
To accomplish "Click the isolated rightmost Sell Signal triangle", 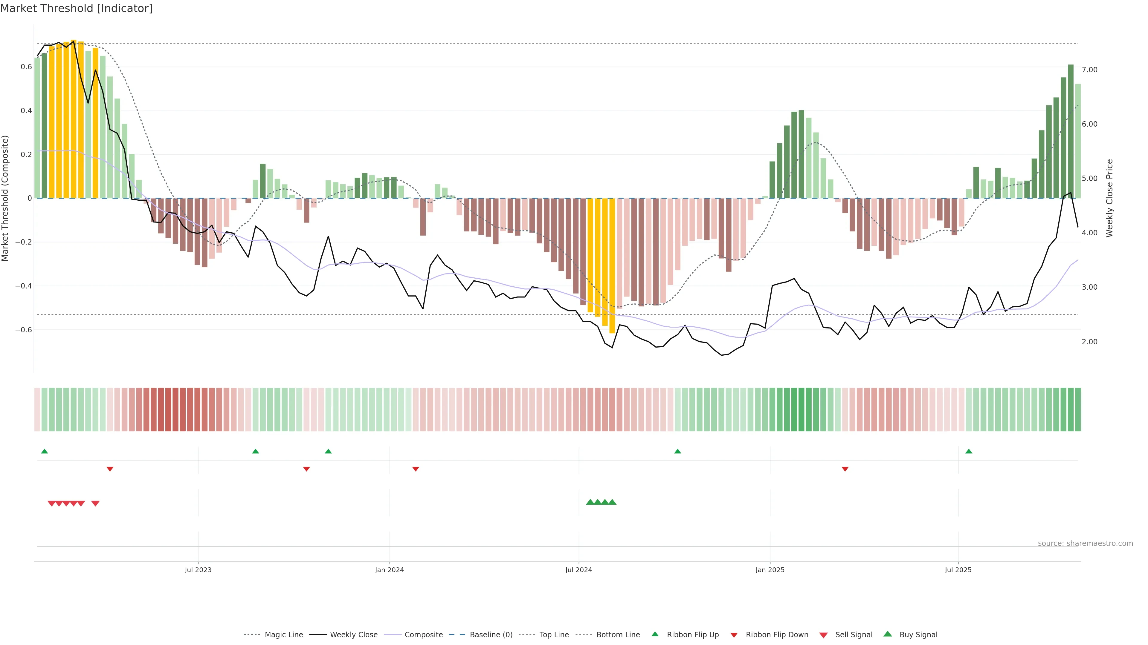I will [95, 503].
